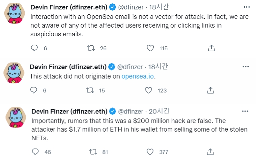Open more options on the opensea.io tweet
This screenshot has height=164, width=256.
[246, 67]
